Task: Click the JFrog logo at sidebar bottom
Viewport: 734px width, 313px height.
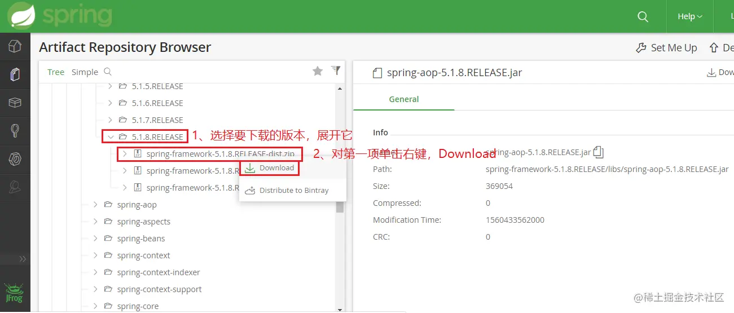Action: (14, 293)
